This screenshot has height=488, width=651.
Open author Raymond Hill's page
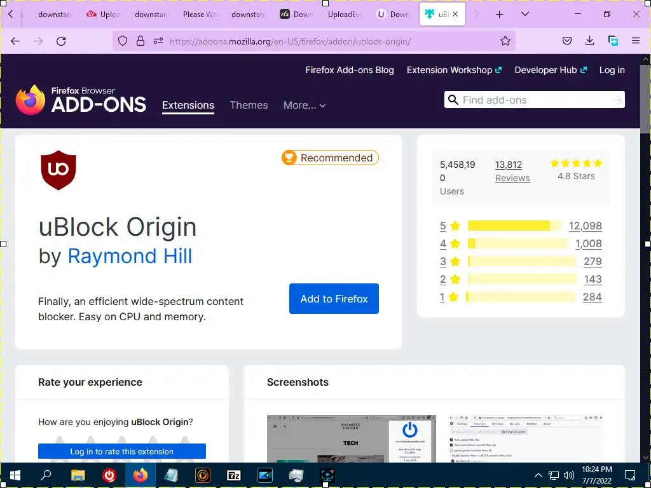click(x=130, y=255)
